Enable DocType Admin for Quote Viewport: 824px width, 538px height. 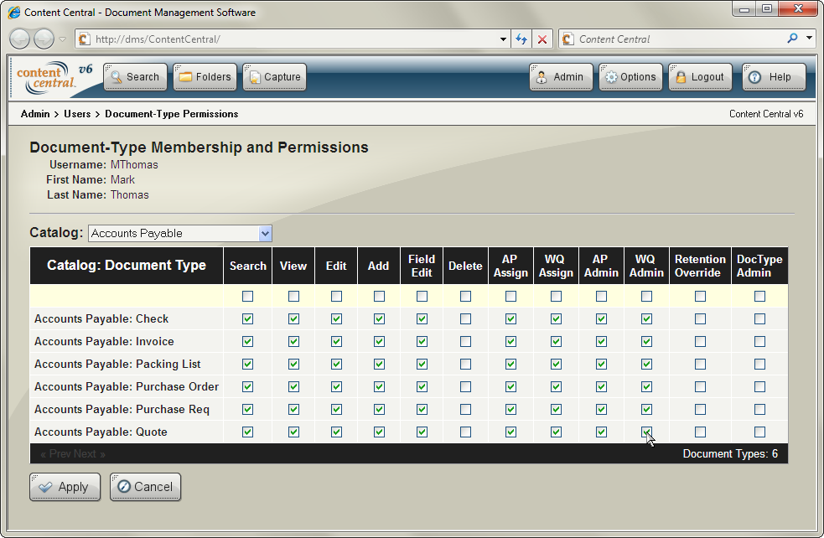pos(760,432)
